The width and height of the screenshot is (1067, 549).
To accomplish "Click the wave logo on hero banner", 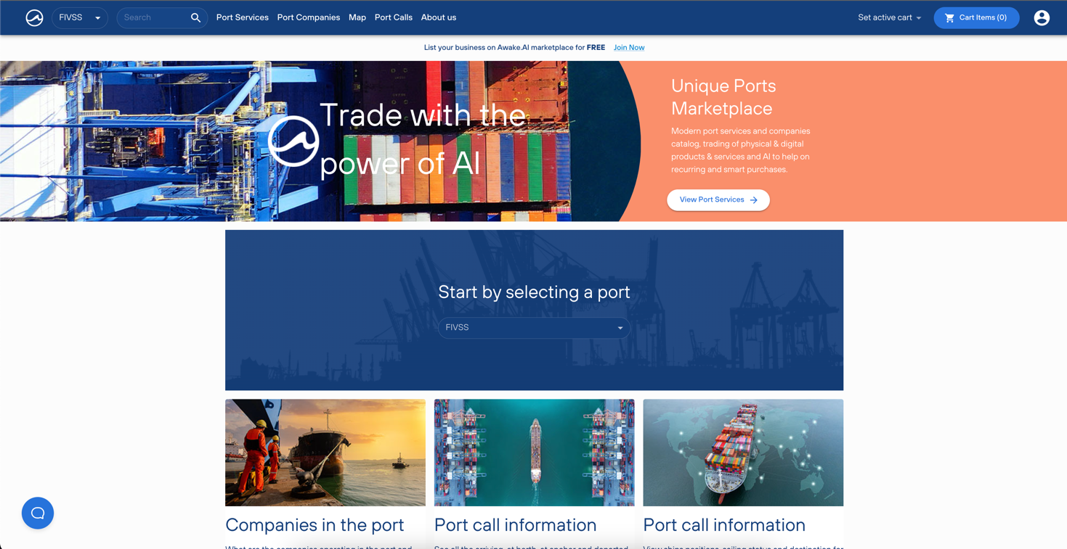I will [x=293, y=141].
